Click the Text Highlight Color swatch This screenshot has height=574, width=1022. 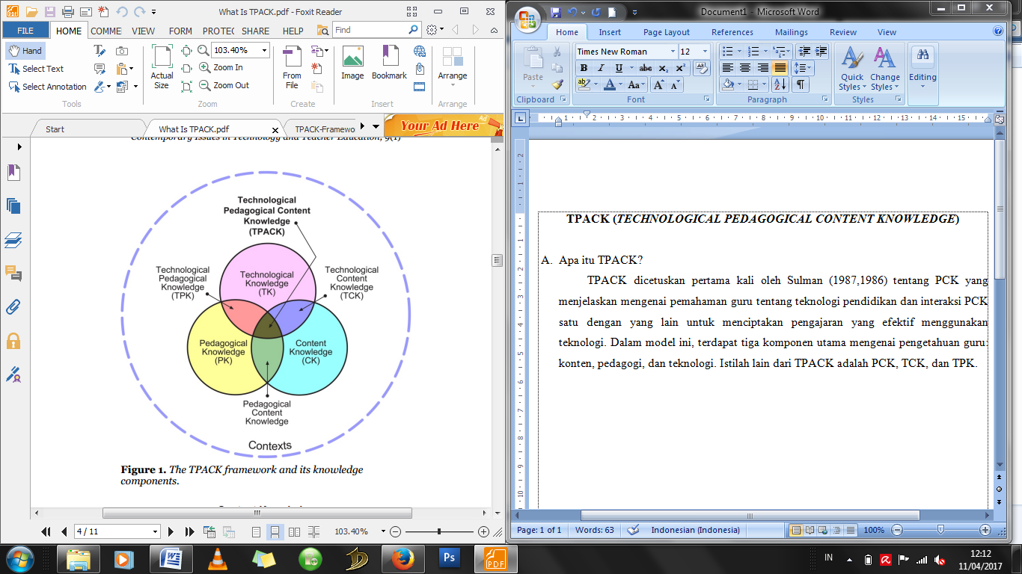(584, 84)
